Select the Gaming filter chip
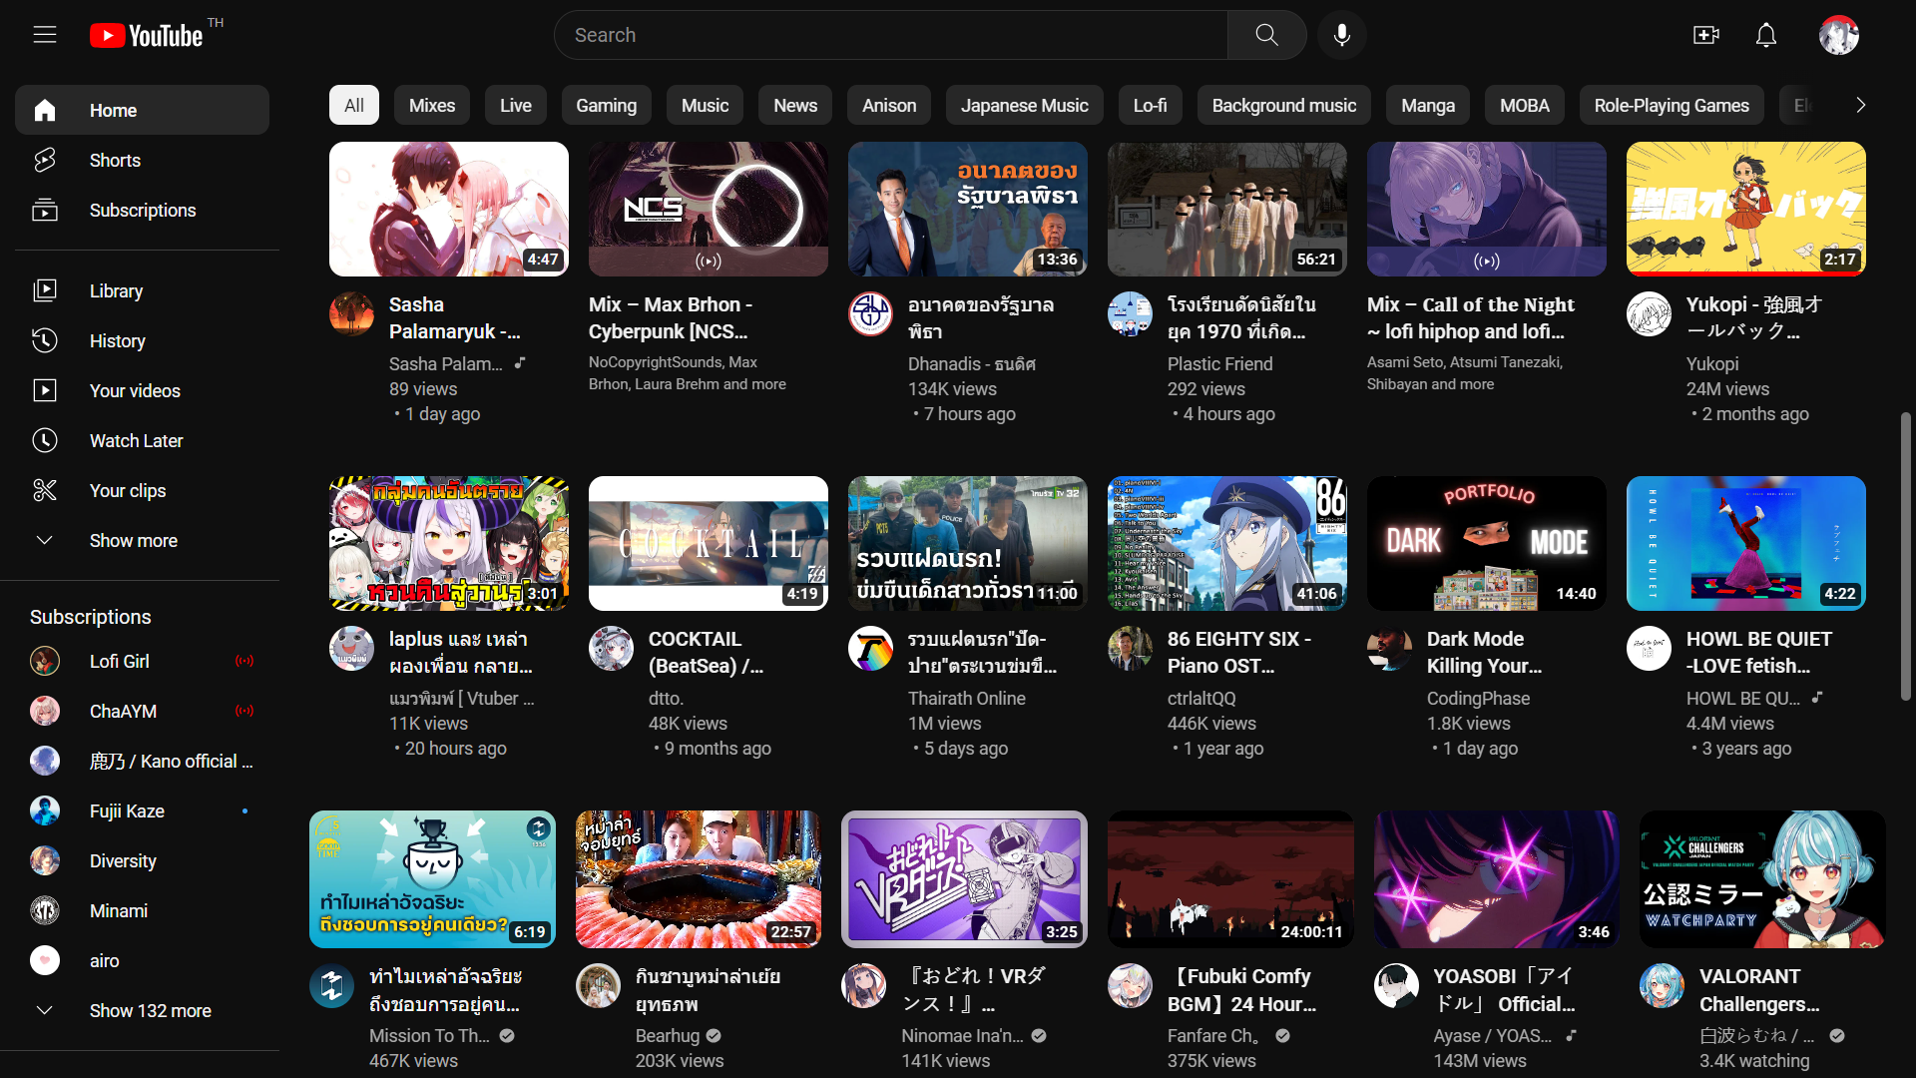The width and height of the screenshot is (1916, 1078). [x=606, y=105]
